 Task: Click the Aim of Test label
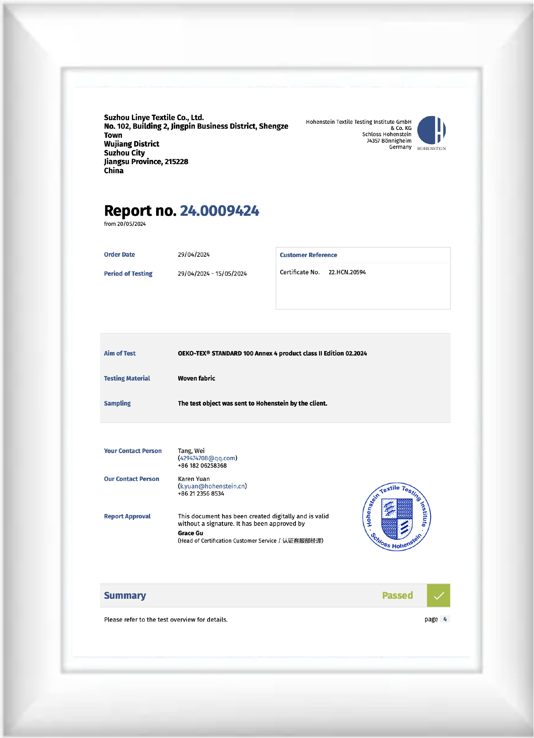[119, 353]
